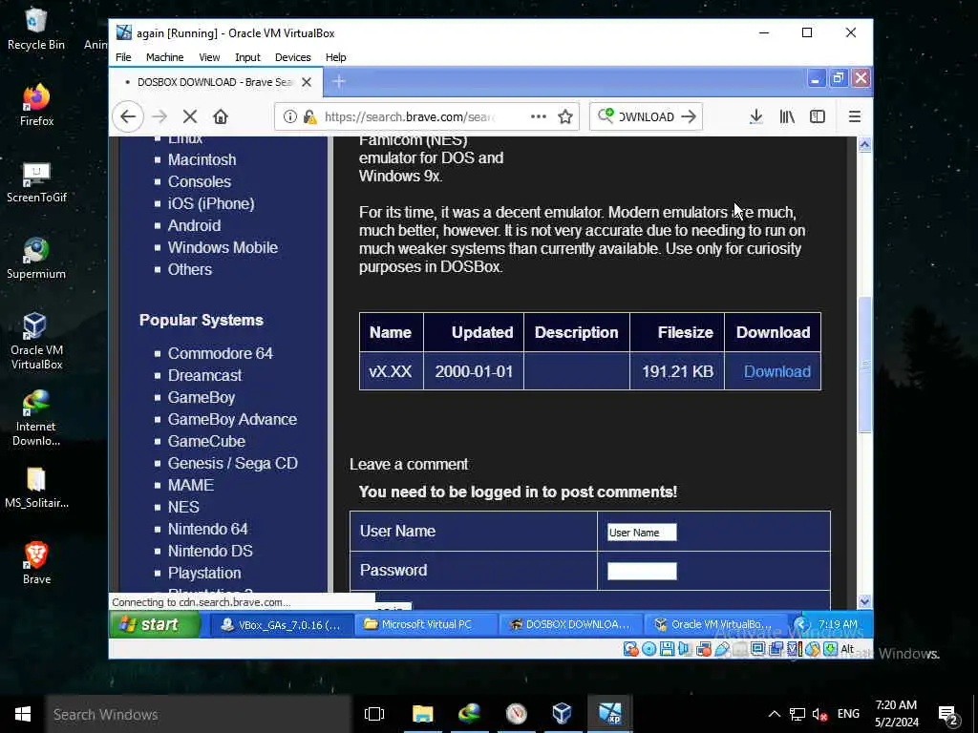Select the Recycle Bin desktop icon
The width and height of the screenshot is (978, 733).
coord(36,30)
